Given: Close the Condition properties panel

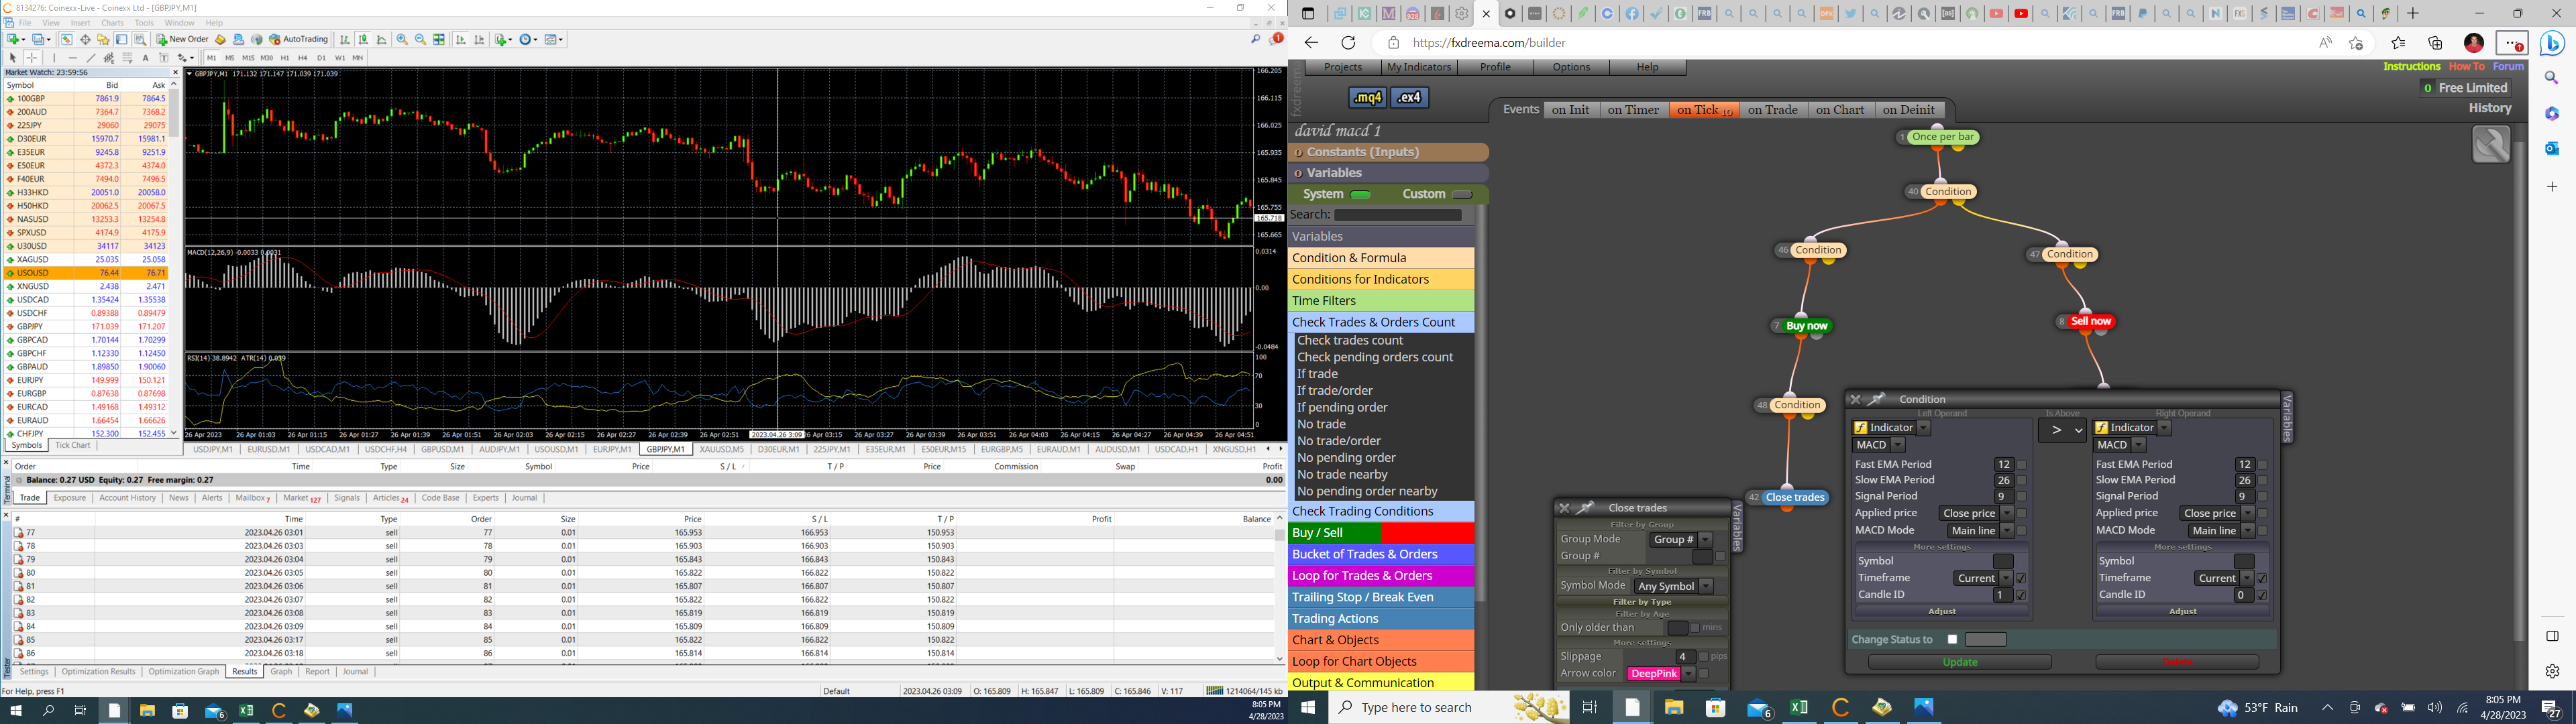Looking at the screenshot, I should click(1856, 400).
